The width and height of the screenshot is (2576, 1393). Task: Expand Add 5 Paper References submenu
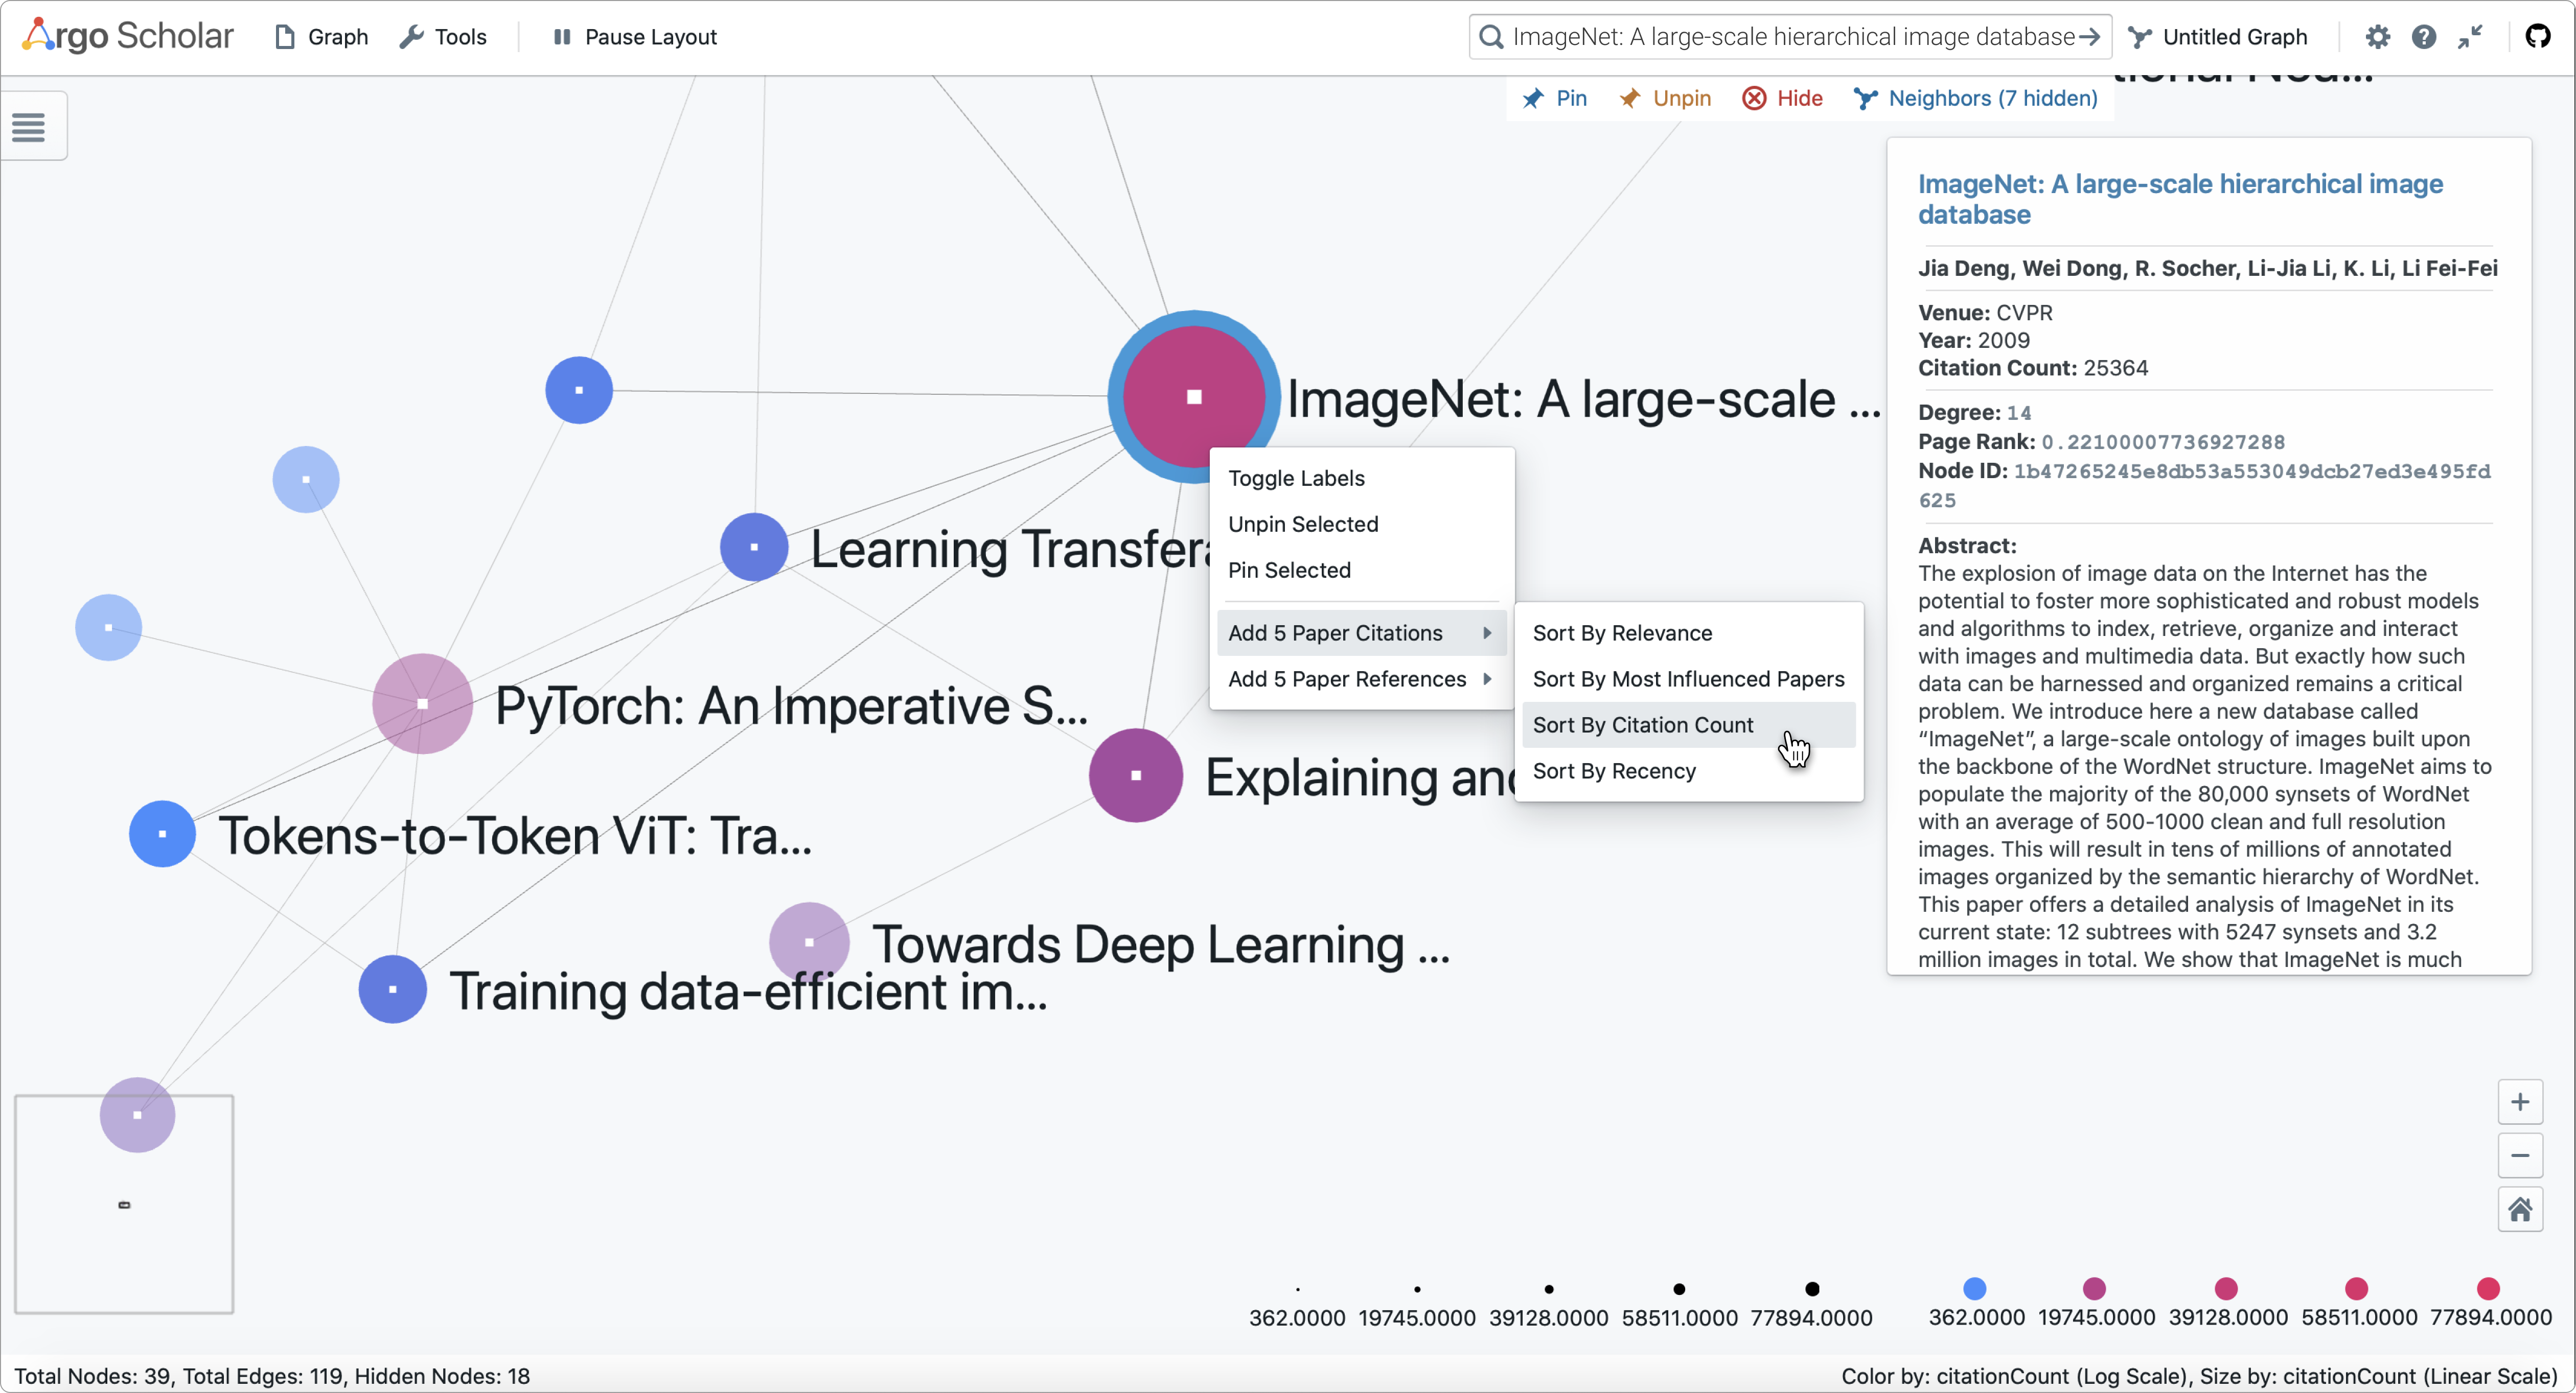pos(1361,678)
